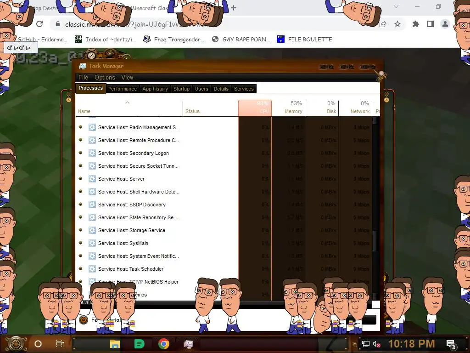The width and height of the screenshot is (470, 353).
Task: Open notification center icon in tray
Action: tap(451, 344)
